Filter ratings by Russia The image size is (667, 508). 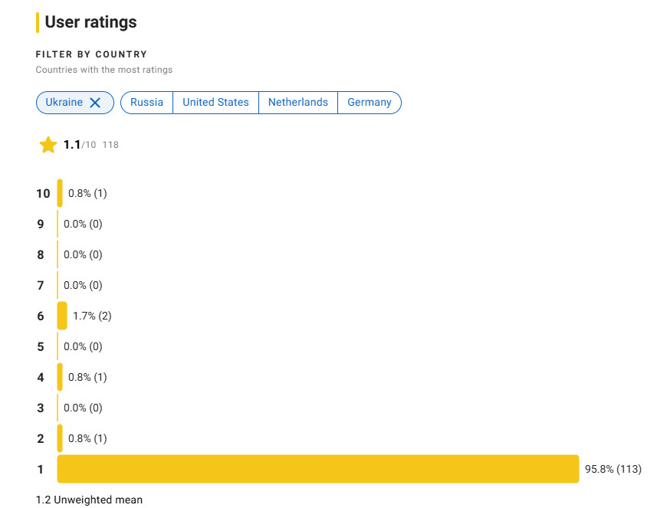pyautogui.click(x=146, y=103)
